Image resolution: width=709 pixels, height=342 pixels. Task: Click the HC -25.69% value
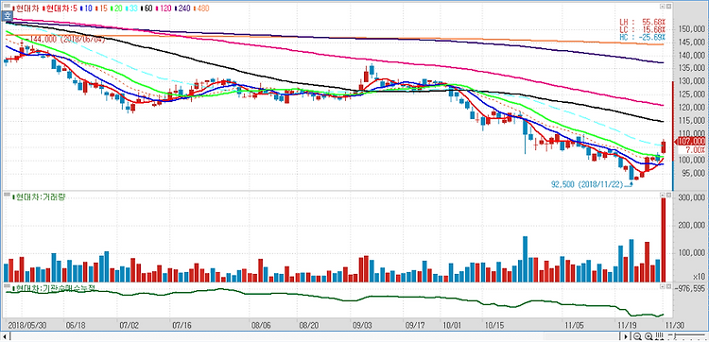(644, 37)
